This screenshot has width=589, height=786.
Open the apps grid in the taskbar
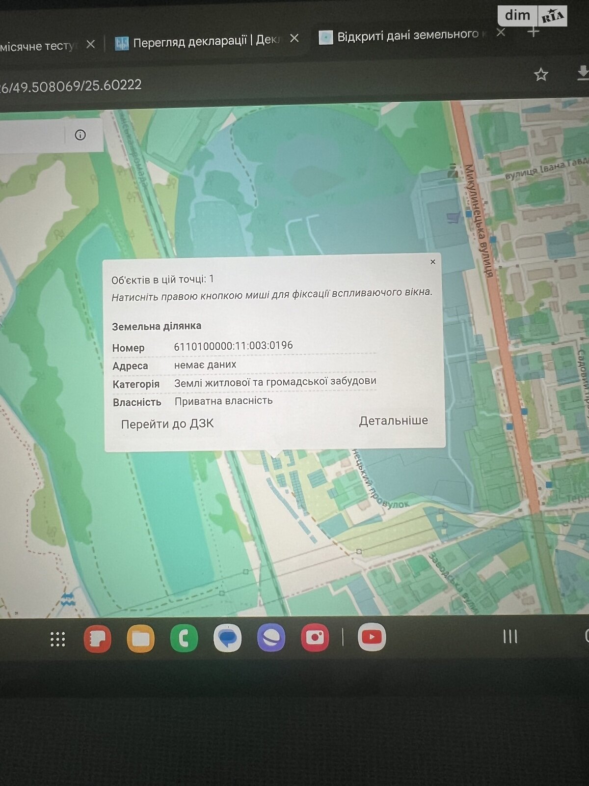click(x=58, y=639)
